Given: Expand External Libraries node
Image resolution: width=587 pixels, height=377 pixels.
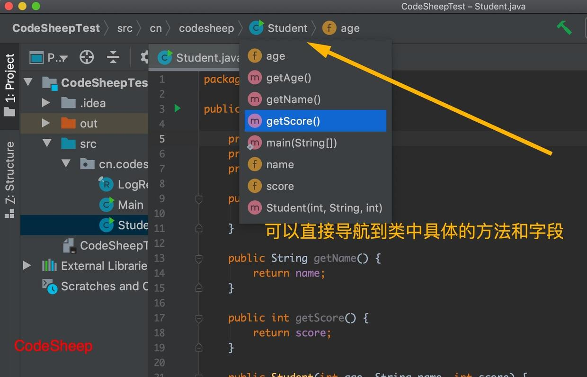Looking at the screenshot, I should pyautogui.click(x=27, y=266).
